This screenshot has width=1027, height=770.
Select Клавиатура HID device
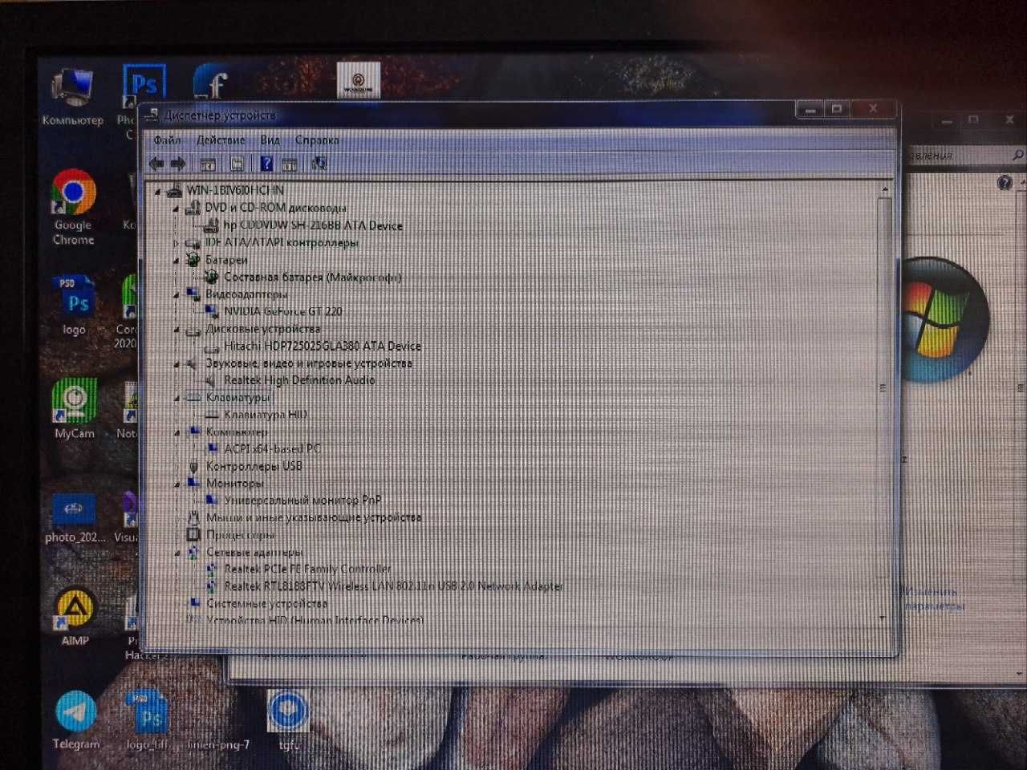tap(266, 415)
